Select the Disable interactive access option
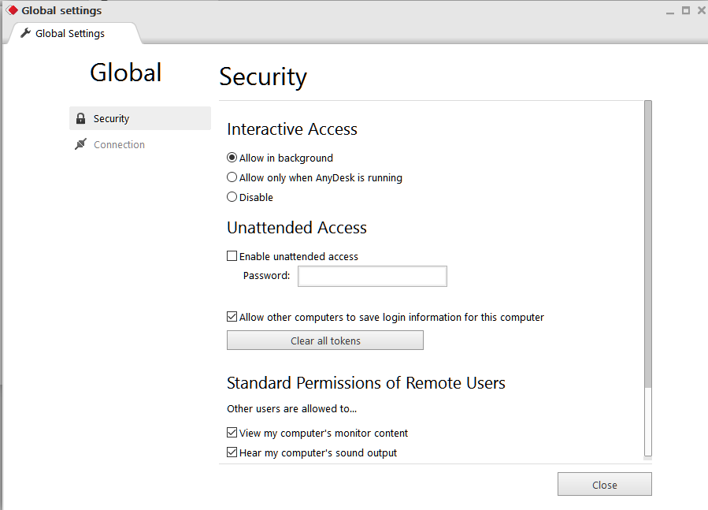This screenshot has height=510, width=708. pos(232,197)
